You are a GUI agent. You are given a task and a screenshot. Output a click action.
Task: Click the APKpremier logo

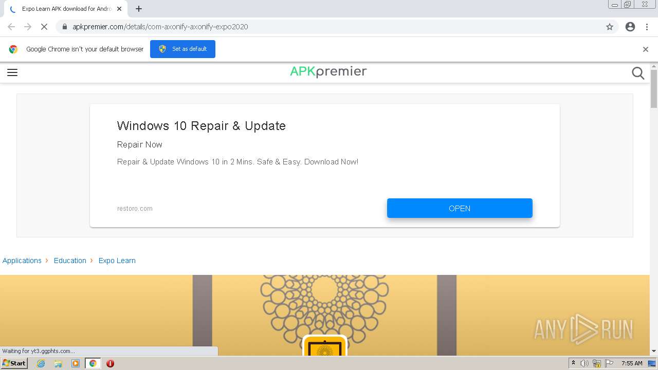point(328,71)
